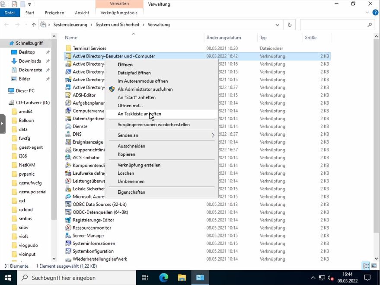Click the ADSI-Editor shortcut icon

pos(68,95)
